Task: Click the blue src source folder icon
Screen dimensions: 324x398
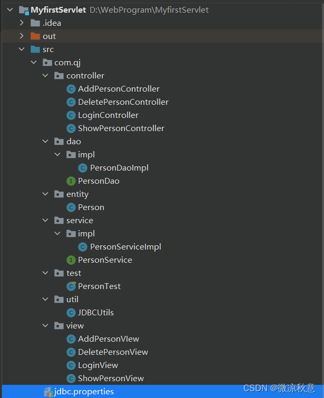Action: (x=35, y=49)
